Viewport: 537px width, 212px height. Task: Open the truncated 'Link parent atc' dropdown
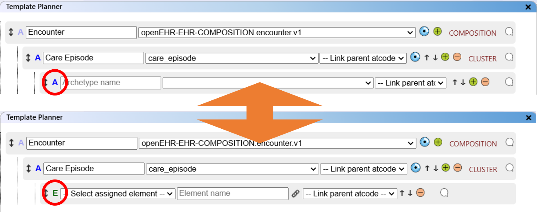click(x=410, y=83)
